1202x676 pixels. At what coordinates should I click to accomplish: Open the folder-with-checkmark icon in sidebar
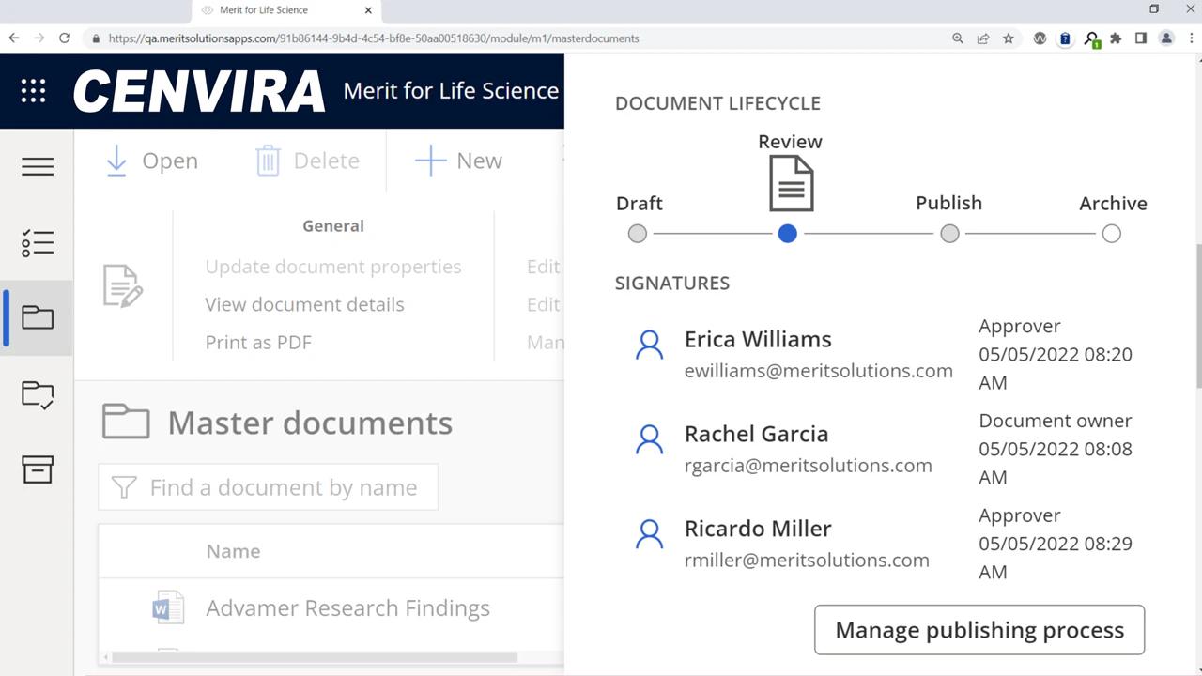tap(38, 394)
